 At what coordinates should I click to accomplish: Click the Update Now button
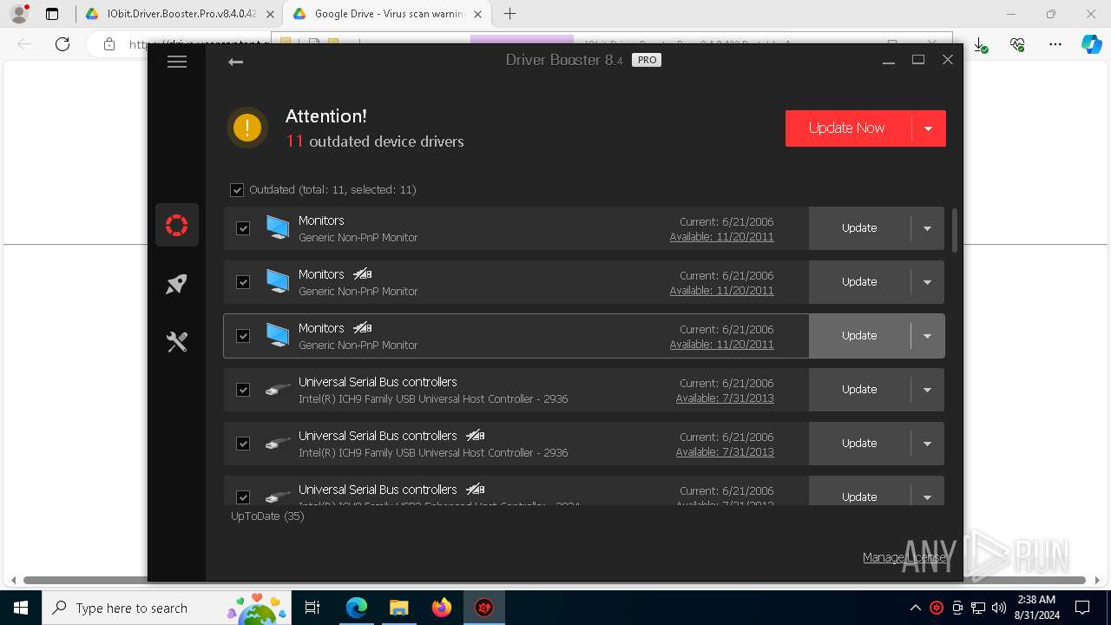click(x=847, y=128)
